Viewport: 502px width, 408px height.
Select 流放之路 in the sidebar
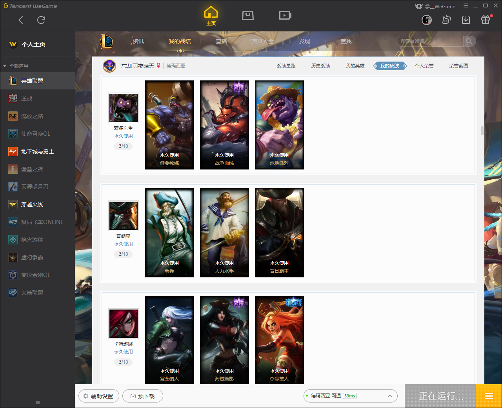(37, 116)
